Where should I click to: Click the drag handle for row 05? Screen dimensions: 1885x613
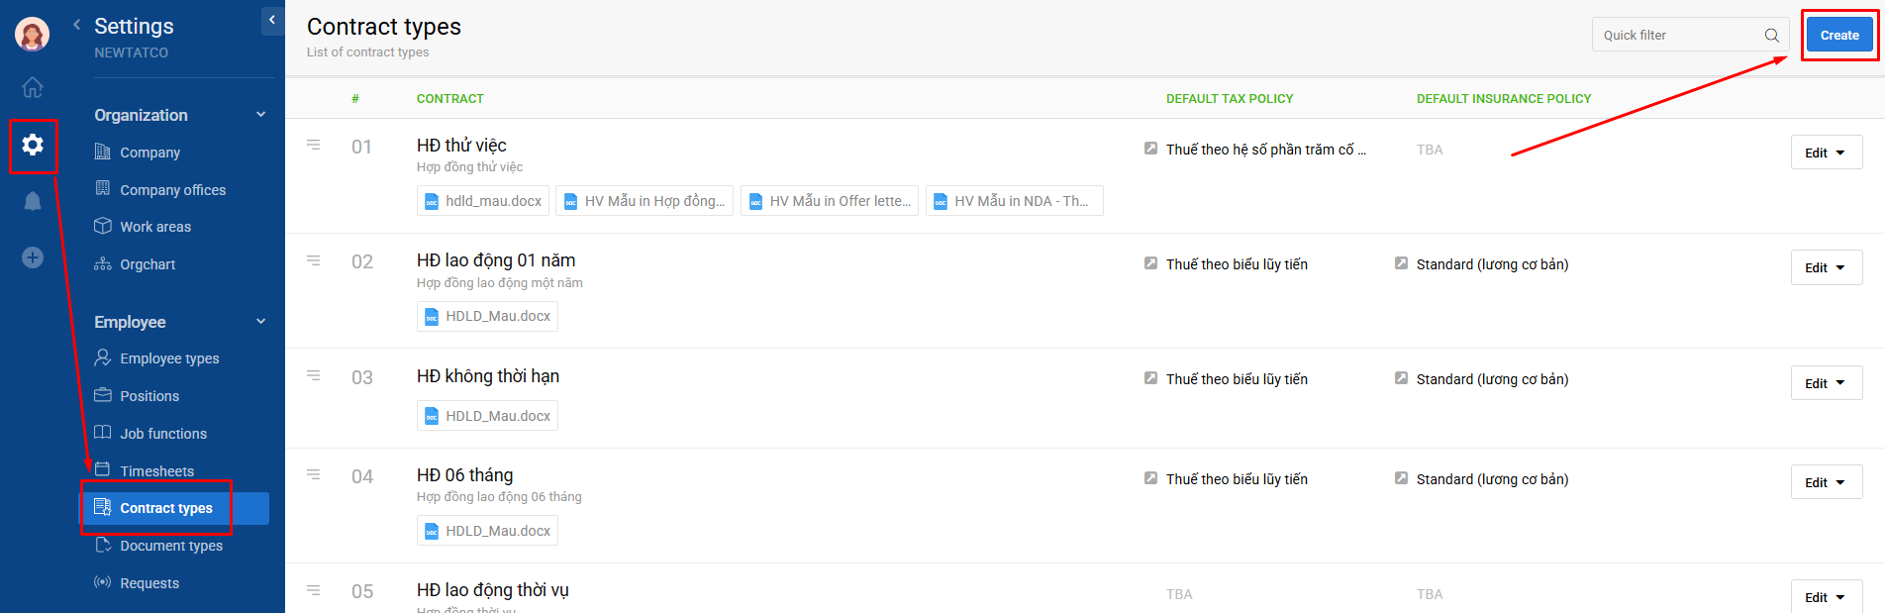pos(314,590)
